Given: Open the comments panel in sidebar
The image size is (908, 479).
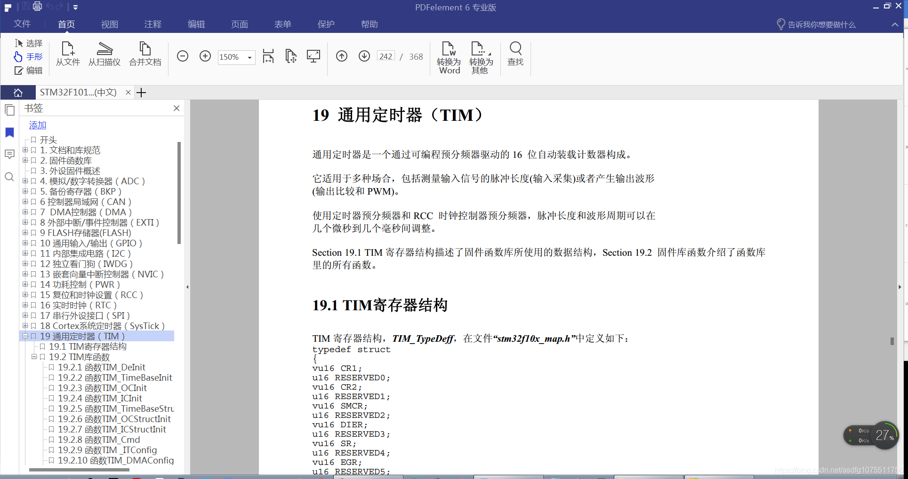Looking at the screenshot, I should 9,155.
